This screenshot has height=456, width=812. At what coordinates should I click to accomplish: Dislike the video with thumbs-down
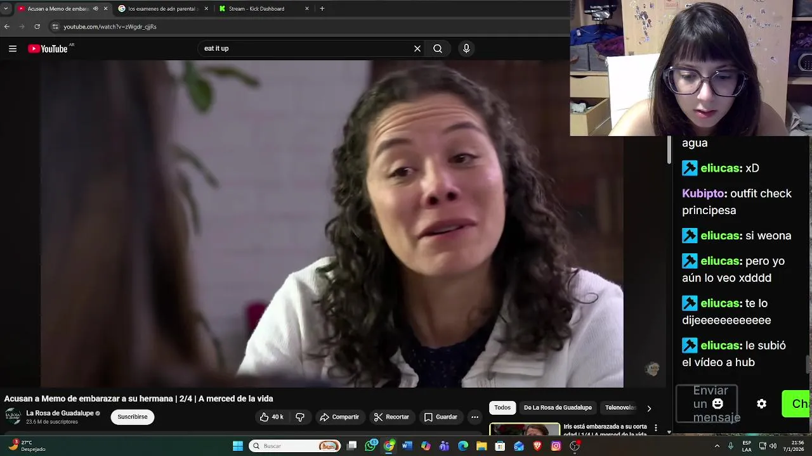coord(300,417)
